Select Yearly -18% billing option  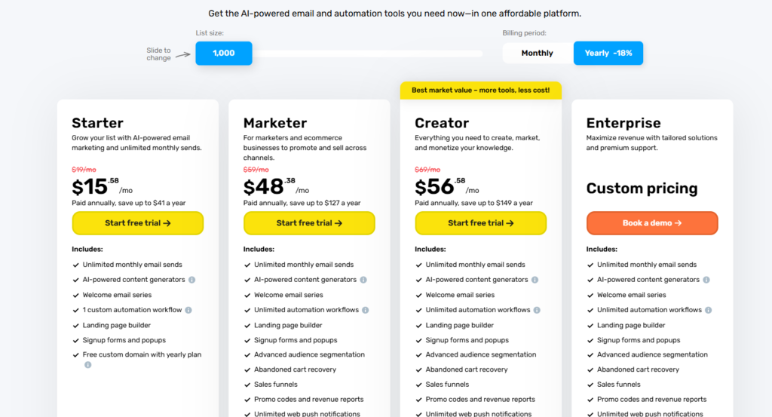pos(608,54)
